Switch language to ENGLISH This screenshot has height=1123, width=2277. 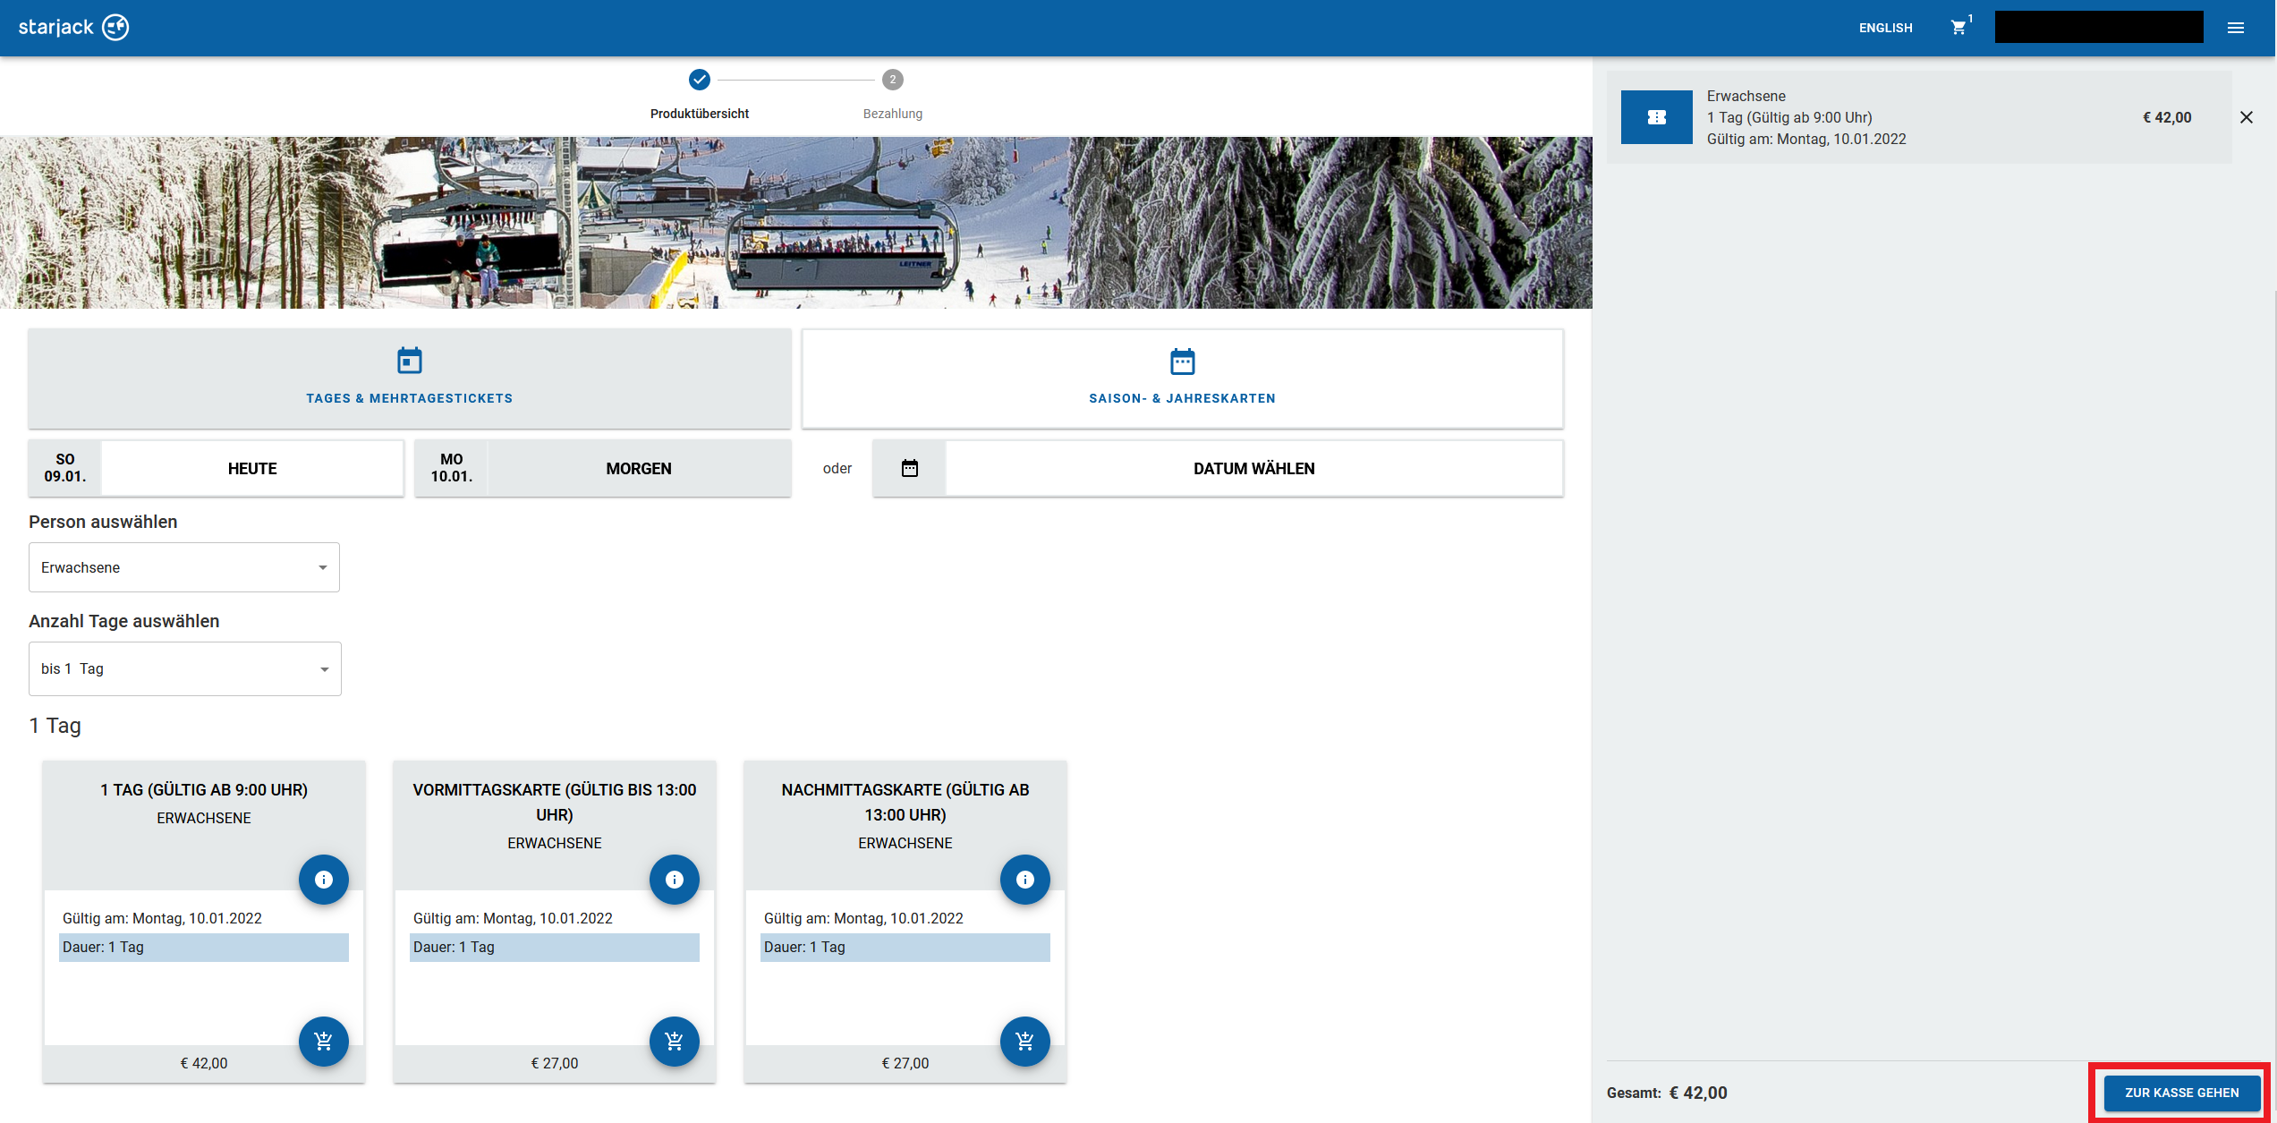[1885, 28]
